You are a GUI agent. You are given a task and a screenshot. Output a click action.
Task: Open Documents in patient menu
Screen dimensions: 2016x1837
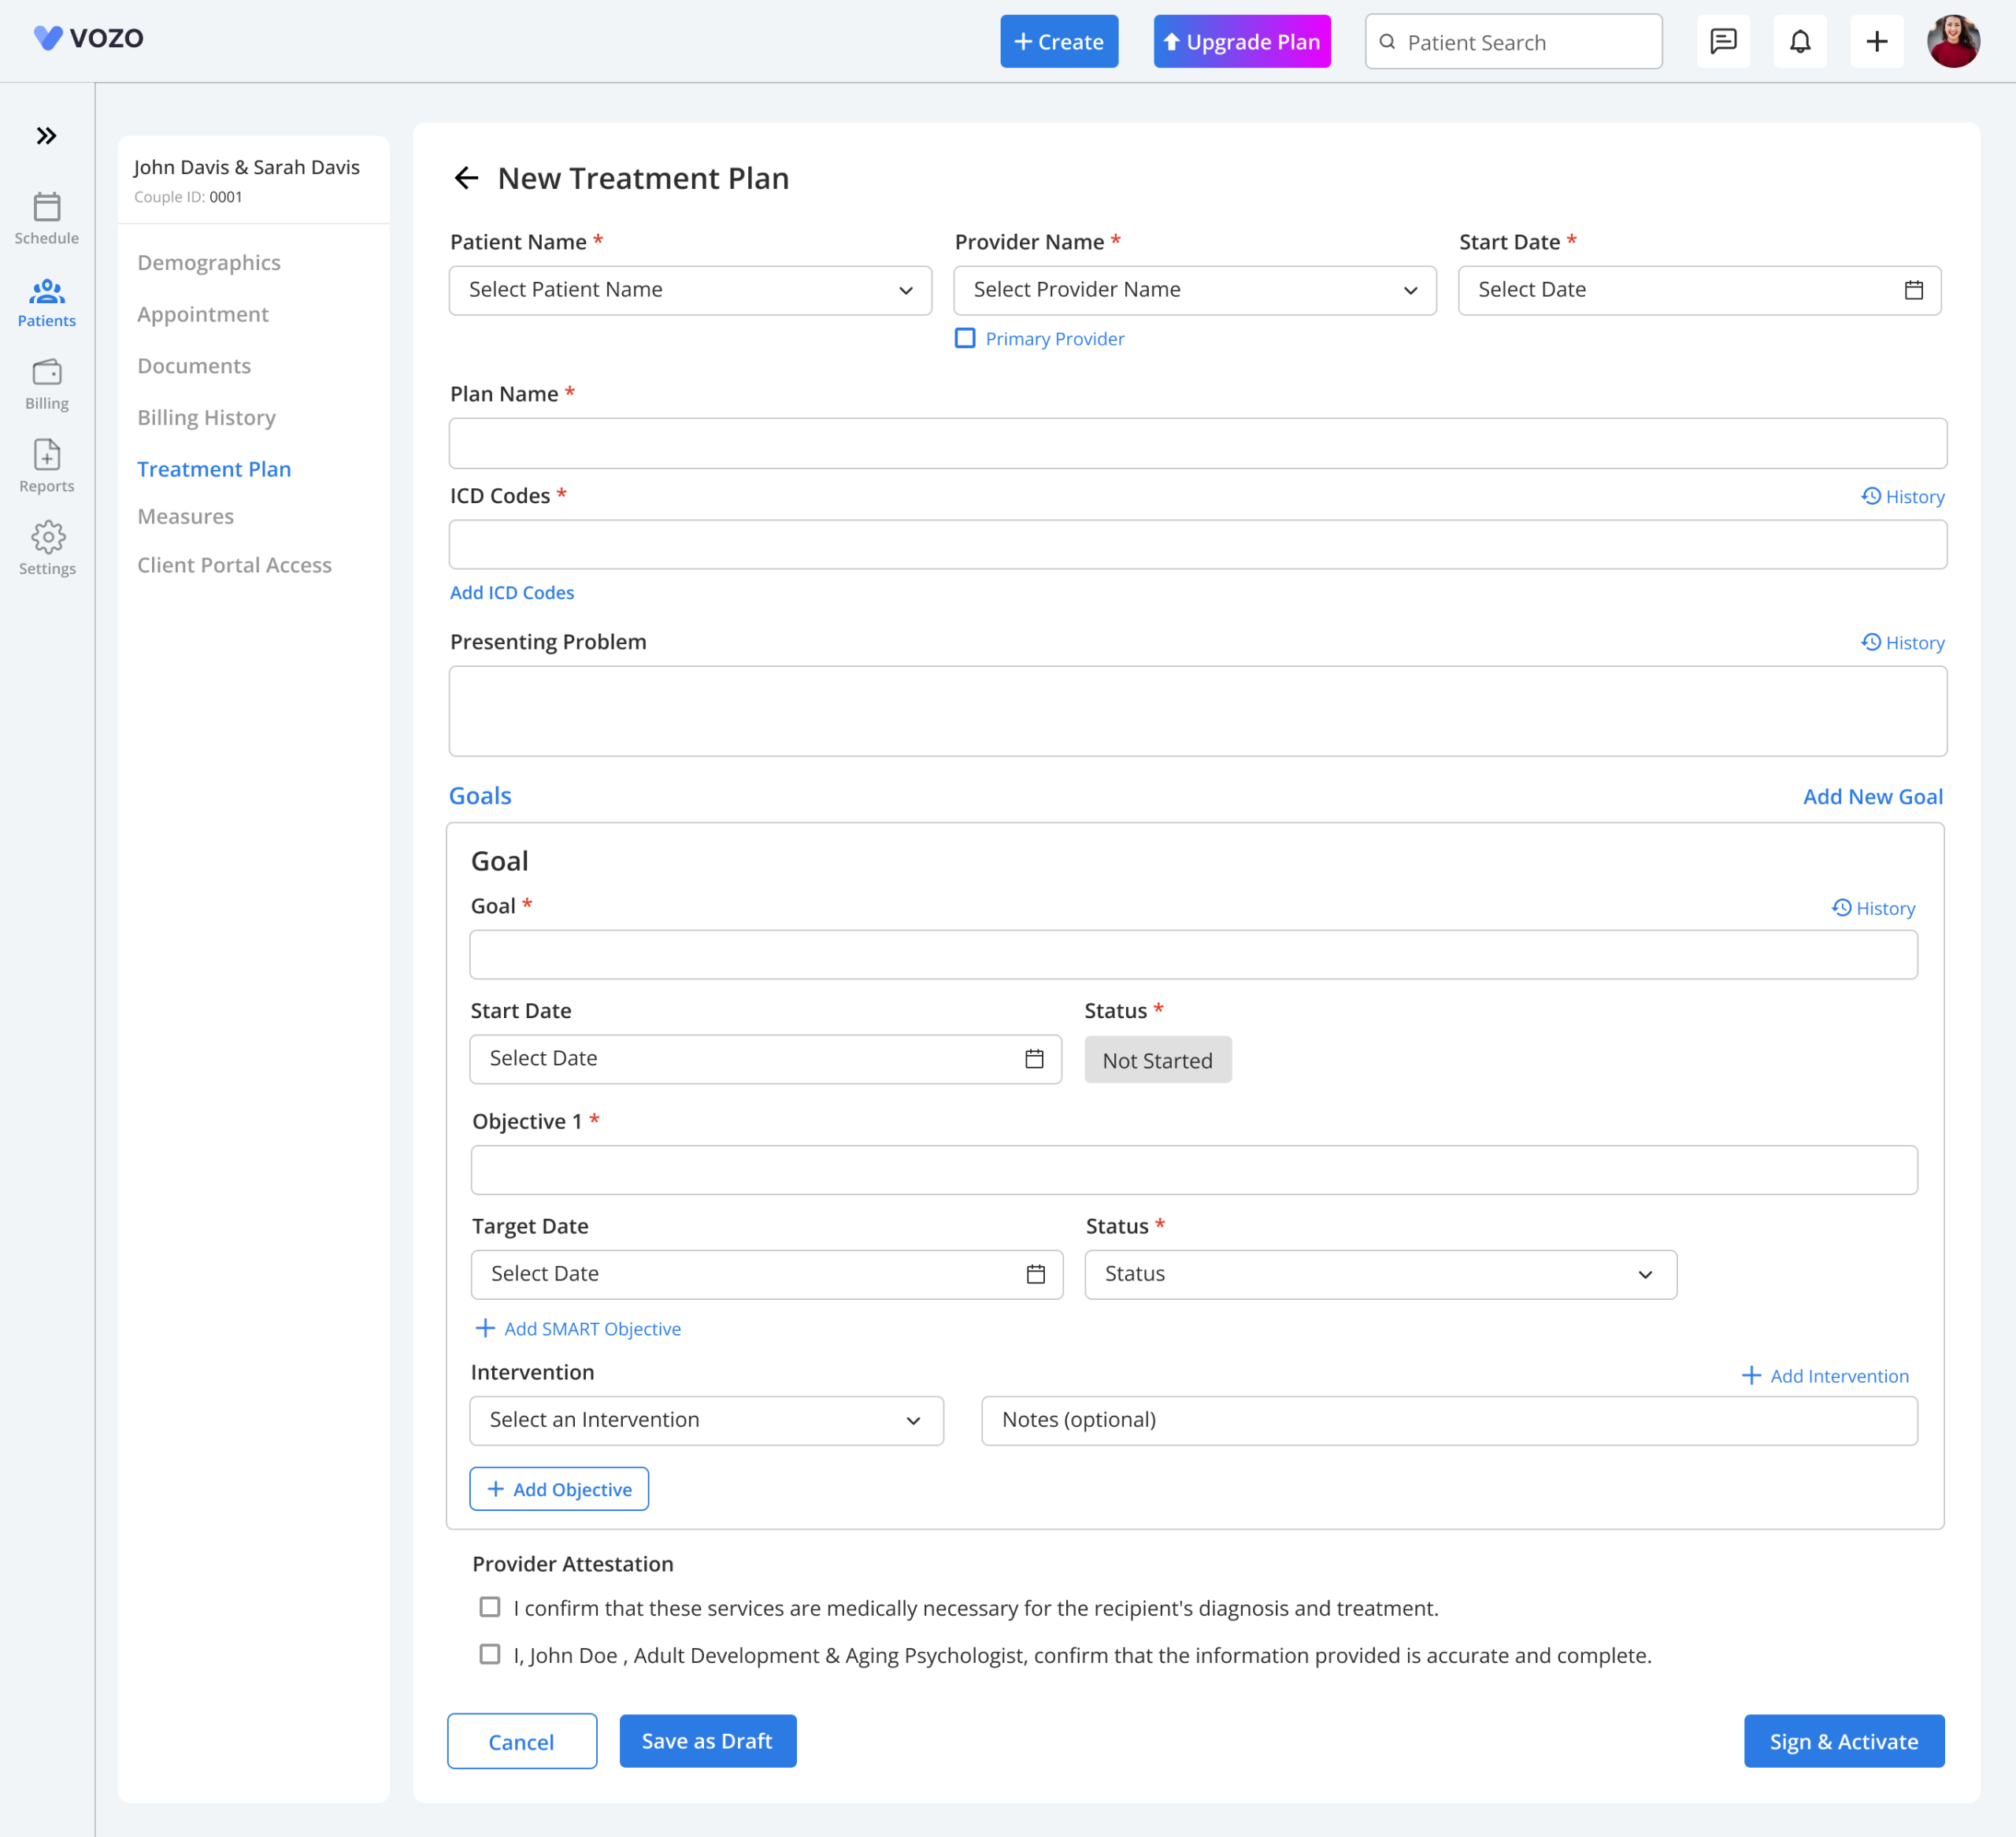(x=194, y=366)
